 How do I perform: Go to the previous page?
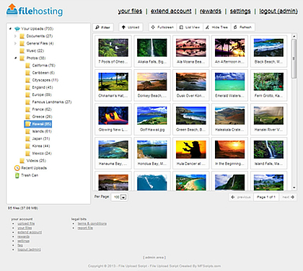point(241,197)
